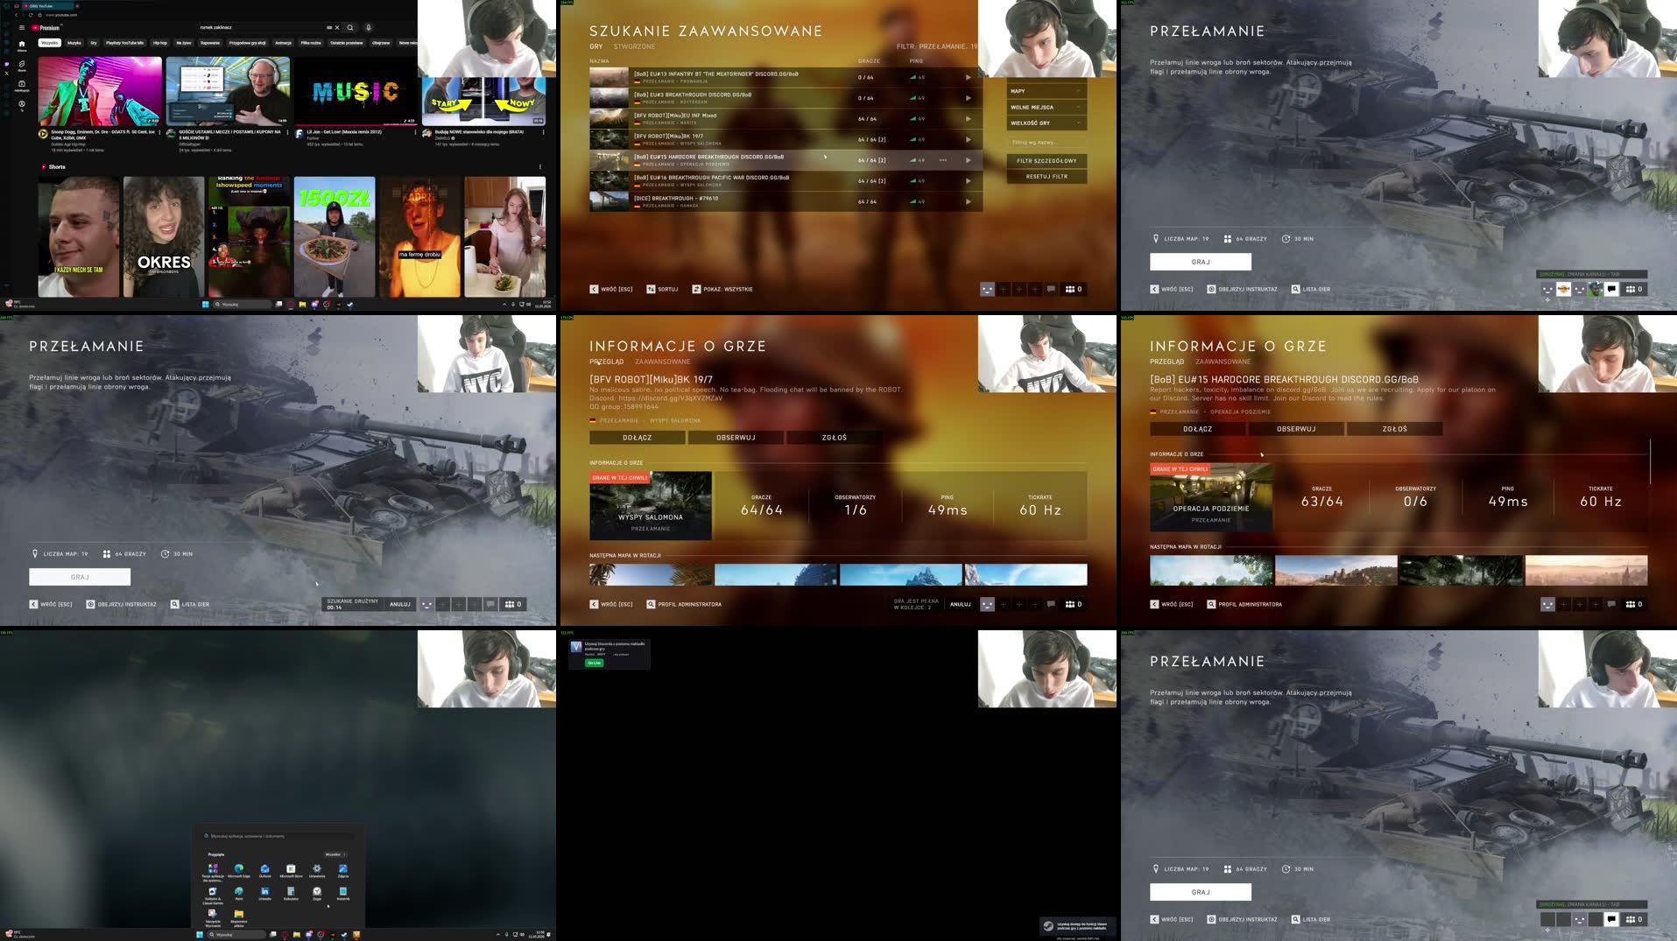This screenshot has width=1677, height=941.
Task: Focus the 'Filtruj wg nazwy' field
Action: [1046, 142]
